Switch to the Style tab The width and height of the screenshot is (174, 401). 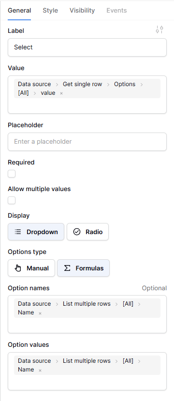(x=50, y=11)
